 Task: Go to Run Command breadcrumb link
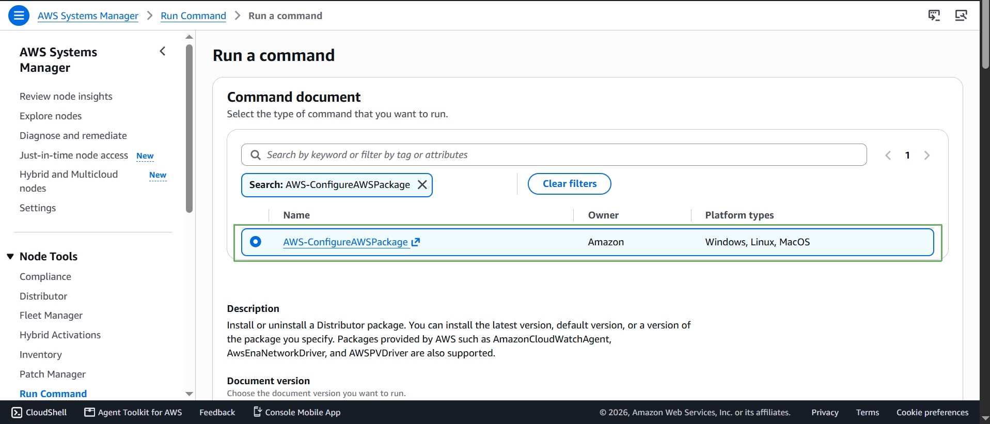click(194, 16)
